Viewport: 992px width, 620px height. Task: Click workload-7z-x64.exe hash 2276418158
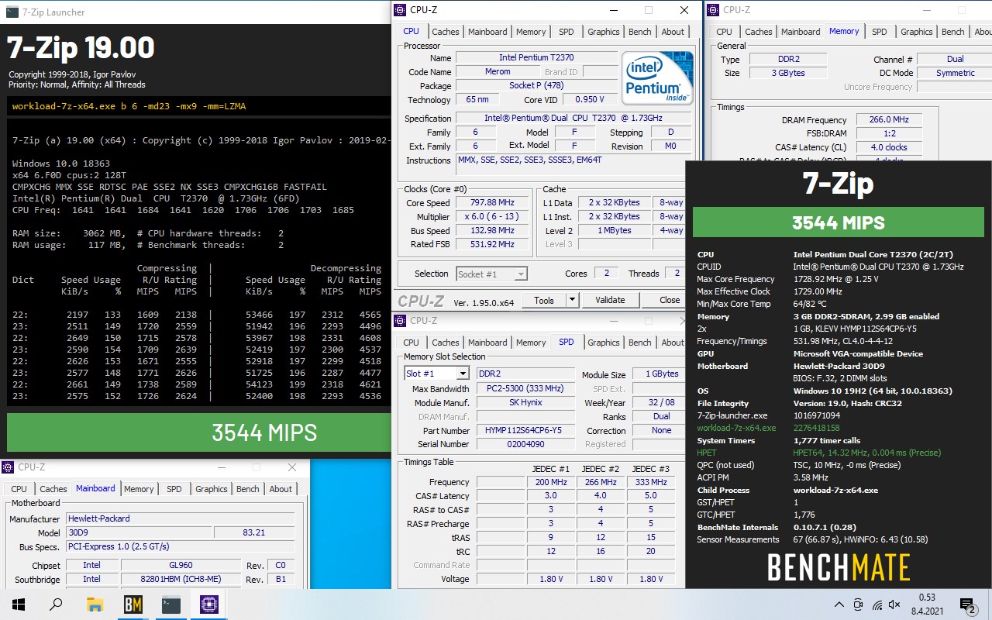coord(816,428)
